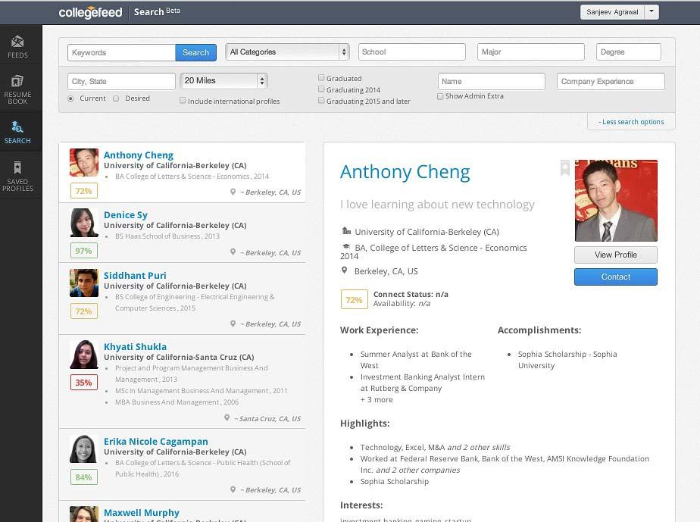Collapse with Less search options link
The width and height of the screenshot is (700, 522).
631,122
